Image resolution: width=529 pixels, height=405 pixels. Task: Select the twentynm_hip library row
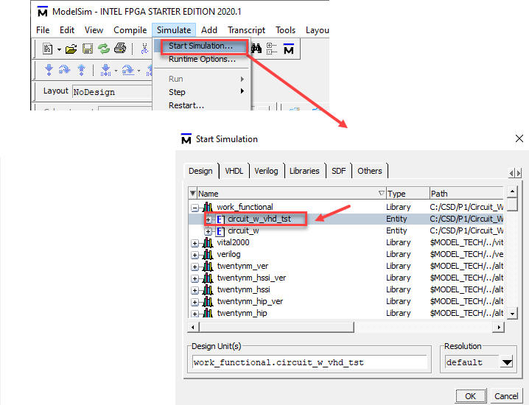tap(346, 313)
